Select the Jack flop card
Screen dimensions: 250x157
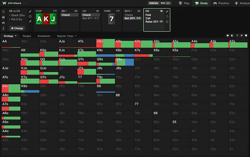(x=53, y=19)
